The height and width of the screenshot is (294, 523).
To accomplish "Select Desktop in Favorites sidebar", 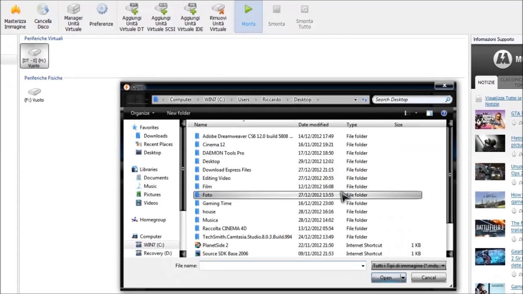I will click(148, 153).
